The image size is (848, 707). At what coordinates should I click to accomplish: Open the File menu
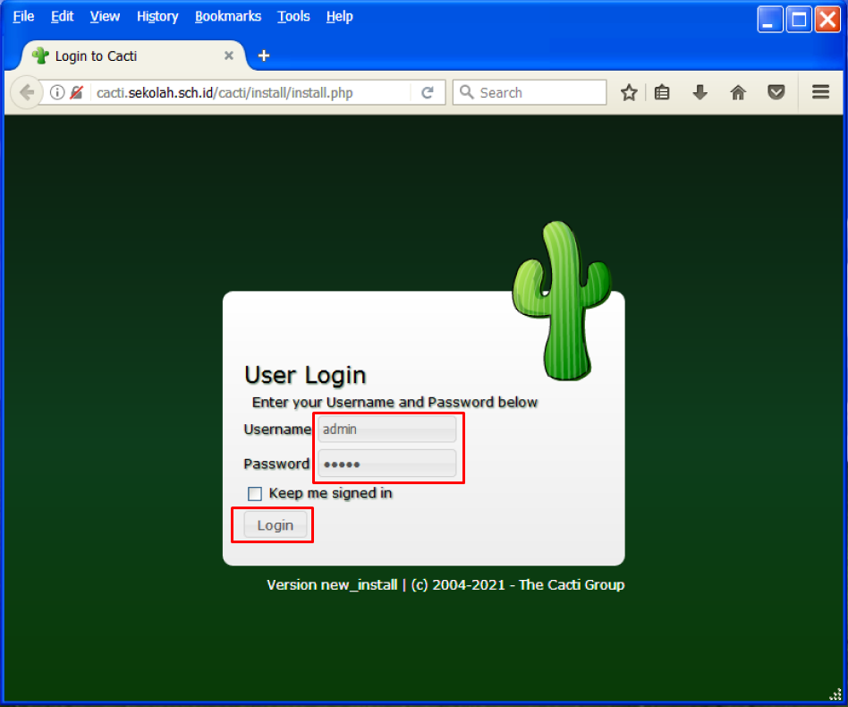(23, 16)
